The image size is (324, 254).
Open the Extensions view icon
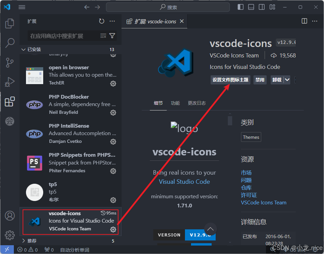click(x=9, y=102)
